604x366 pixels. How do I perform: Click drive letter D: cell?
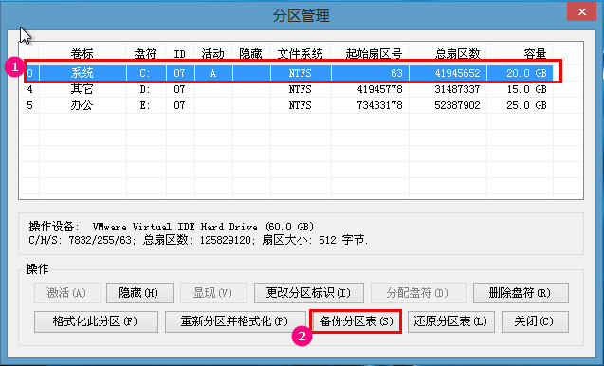[145, 89]
